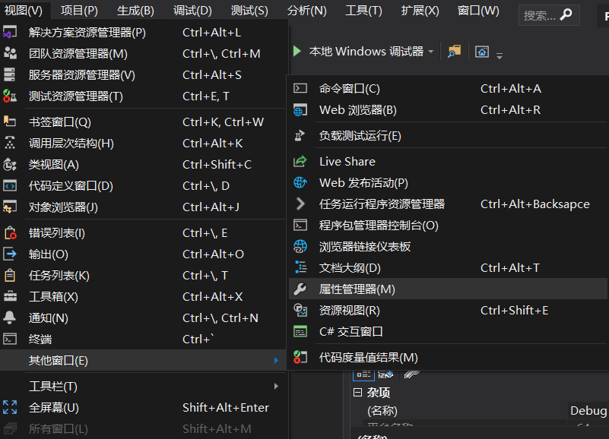The width and height of the screenshot is (609, 439).
Task: Click the bell icon beside 通知(N)
Action: coord(9,317)
